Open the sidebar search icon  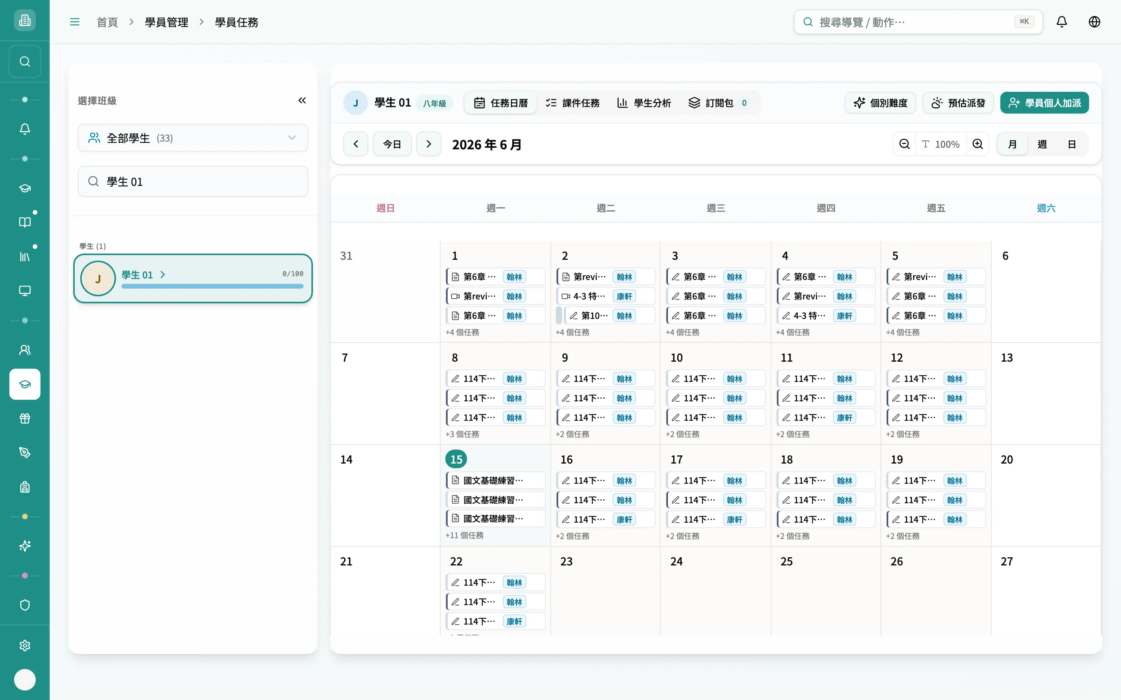pyautogui.click(x=25, y=61)
